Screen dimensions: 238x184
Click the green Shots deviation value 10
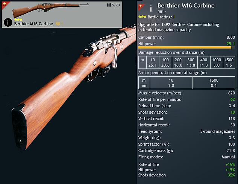click(x=233, y=112)
